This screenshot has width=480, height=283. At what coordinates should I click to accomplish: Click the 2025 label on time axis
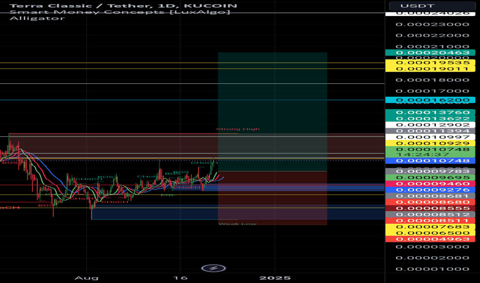point(275,278)
